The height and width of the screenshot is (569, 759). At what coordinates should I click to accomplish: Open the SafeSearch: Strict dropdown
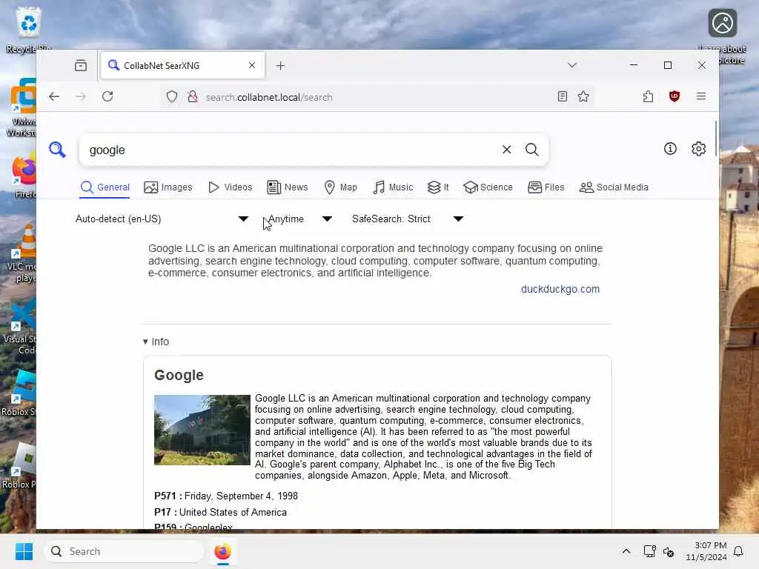408,219
